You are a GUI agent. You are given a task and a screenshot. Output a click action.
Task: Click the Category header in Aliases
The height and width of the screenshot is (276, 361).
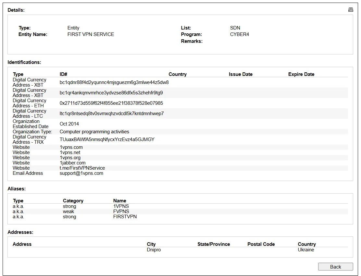click(73, 200)
